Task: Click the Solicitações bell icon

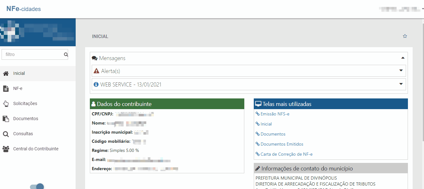Action: pyautogui.click(x=5, y=103)
